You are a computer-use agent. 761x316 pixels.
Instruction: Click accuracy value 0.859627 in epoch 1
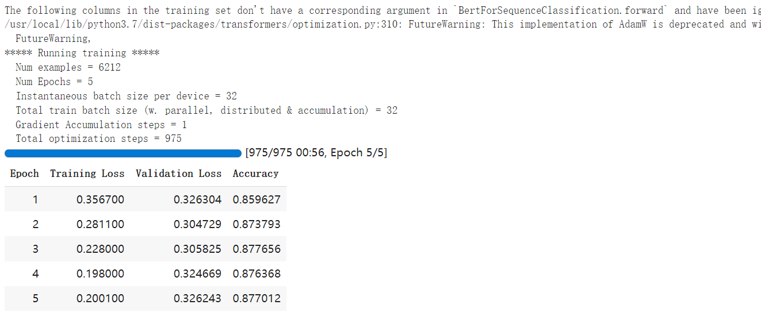pyautogui.click(x=257, y=200)
